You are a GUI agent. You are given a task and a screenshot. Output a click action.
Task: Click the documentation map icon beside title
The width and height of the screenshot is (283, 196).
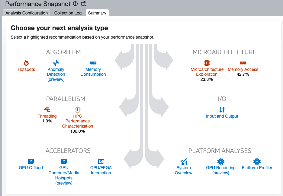point(84,4)
